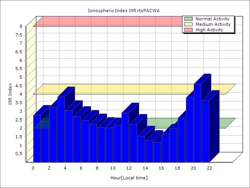Click the red High Activity legend swatch
The width and height of the screenshot is (250, 188).
coord(188,30)
